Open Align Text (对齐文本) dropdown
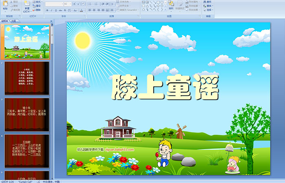 coord(123,6)
